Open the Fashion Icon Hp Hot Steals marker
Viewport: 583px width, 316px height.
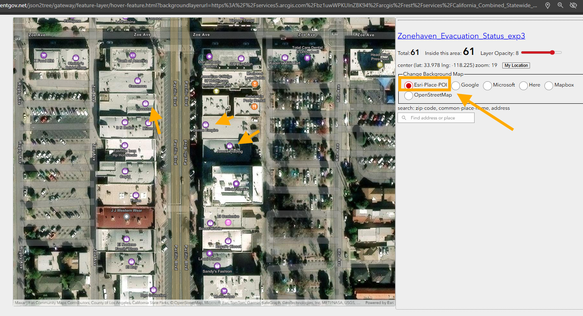click(x=124, y=145)
